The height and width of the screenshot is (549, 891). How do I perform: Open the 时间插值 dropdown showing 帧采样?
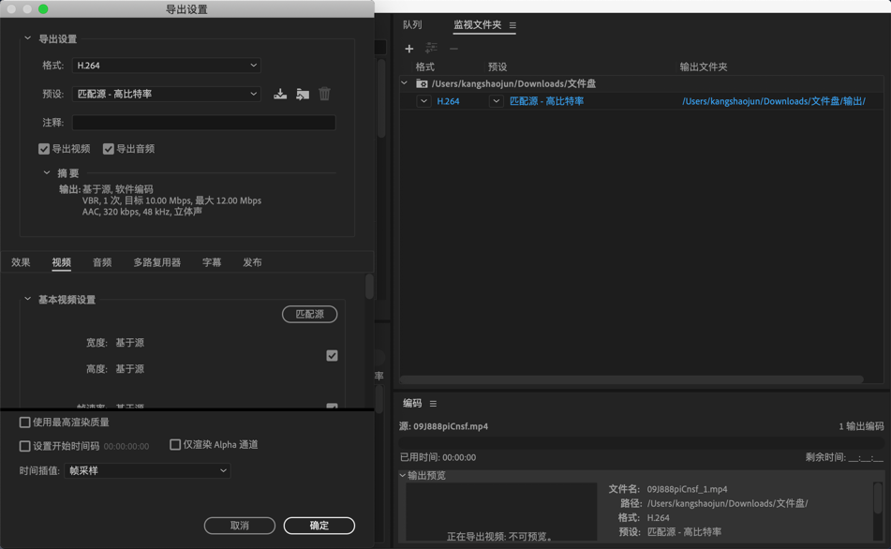(145, 470)
